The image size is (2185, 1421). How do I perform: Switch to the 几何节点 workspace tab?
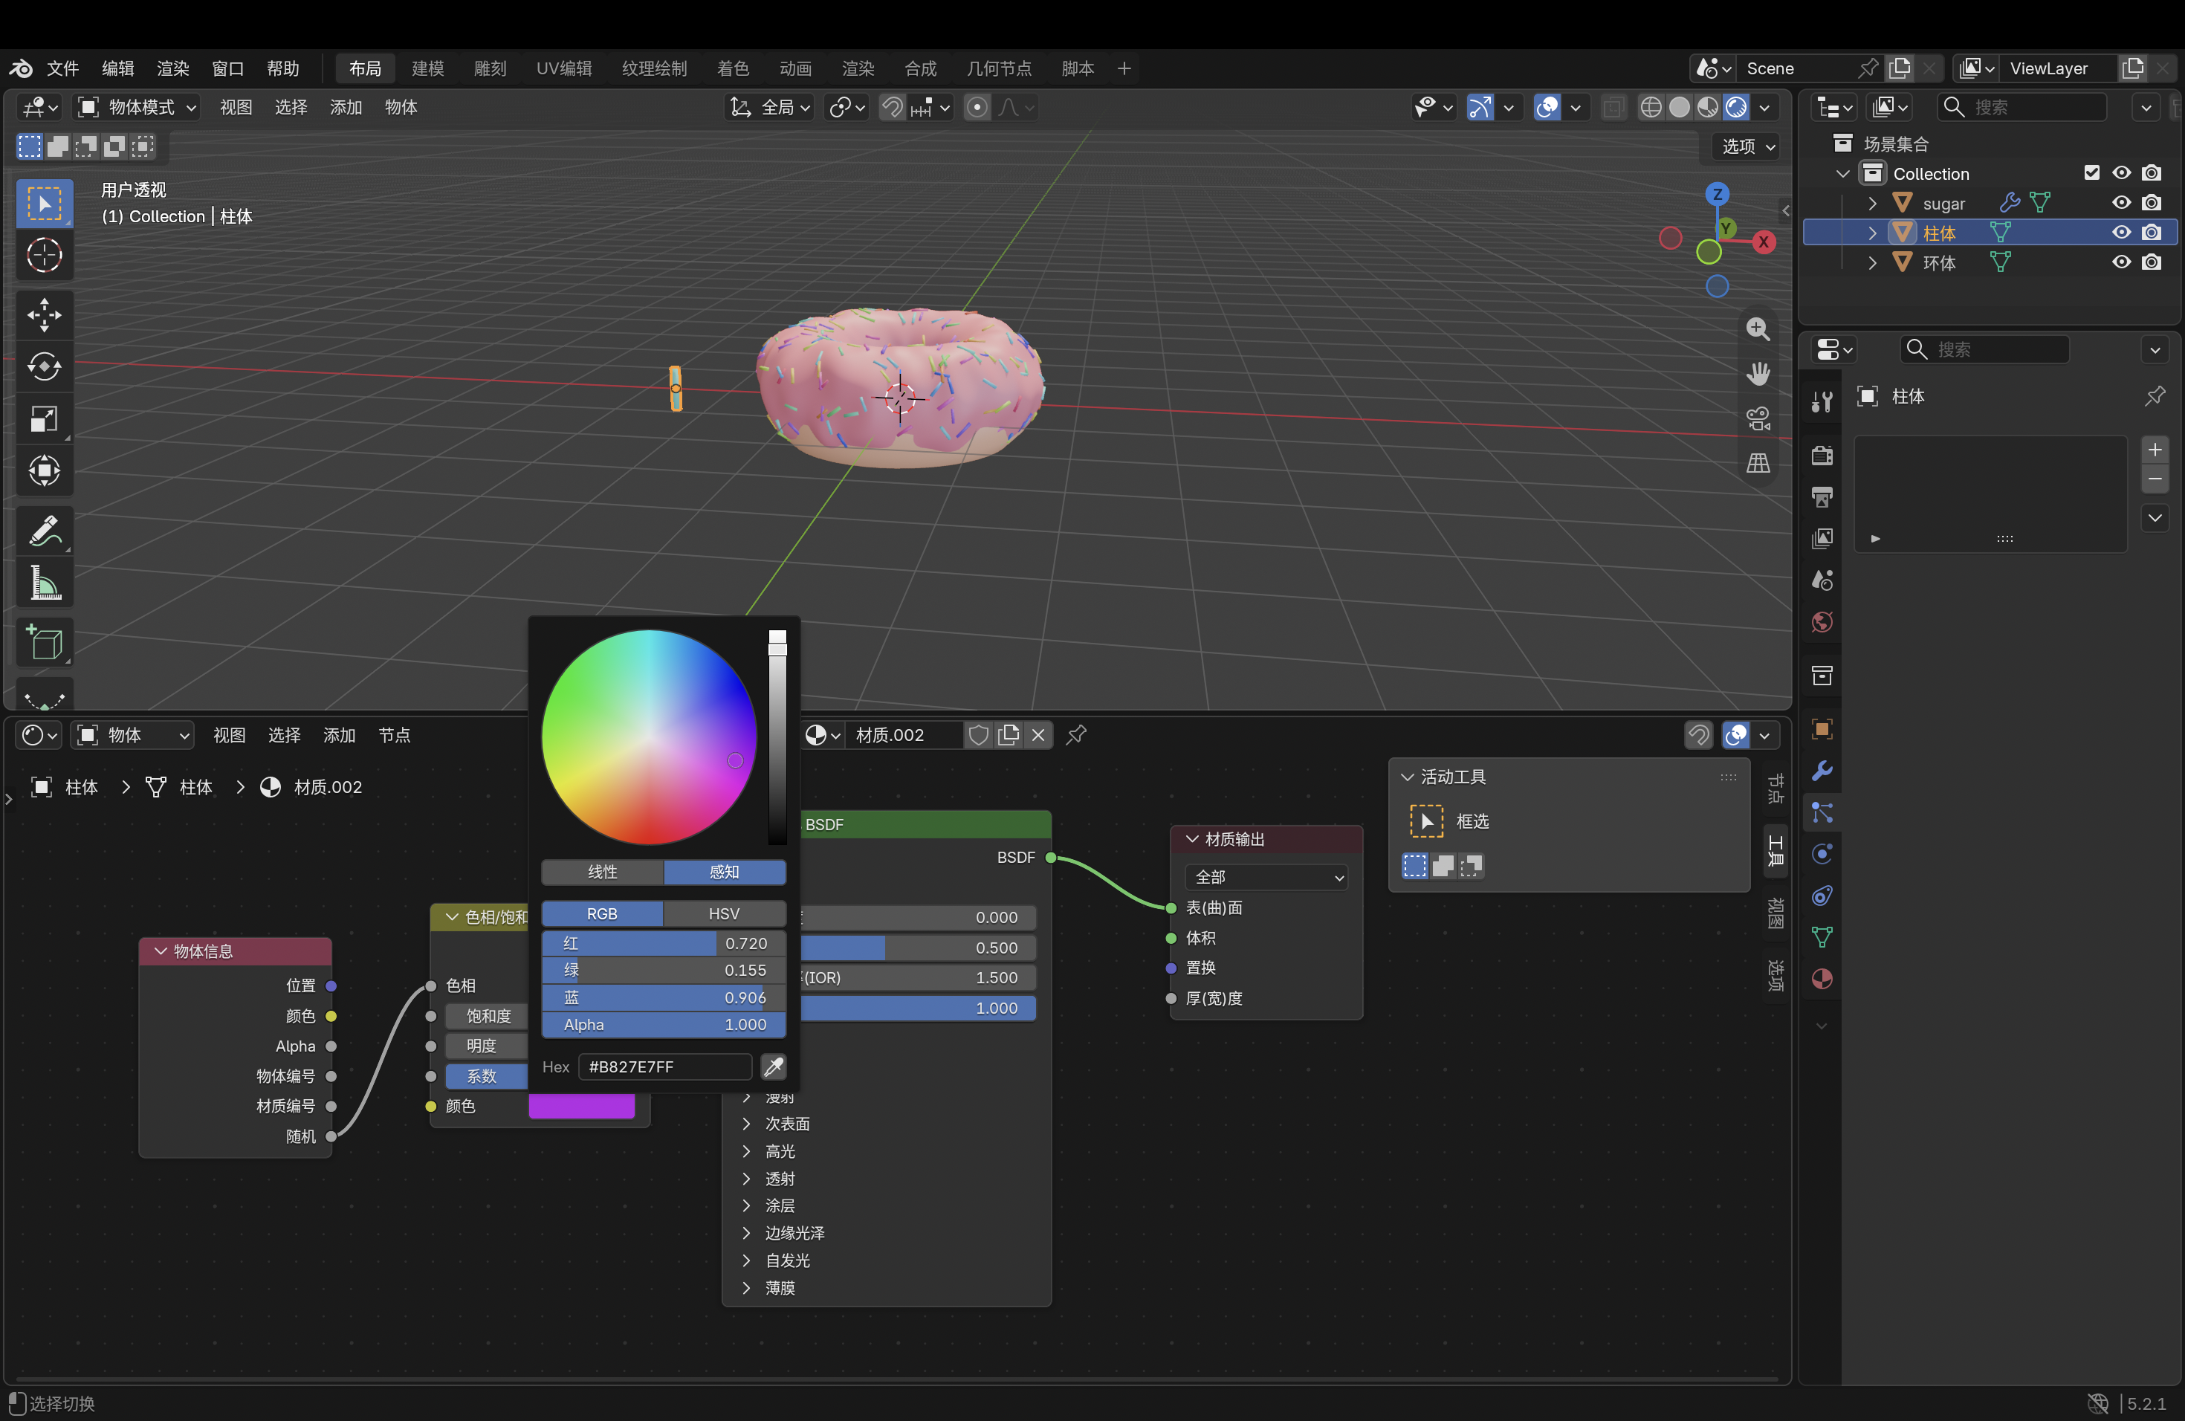click(998, 69)
